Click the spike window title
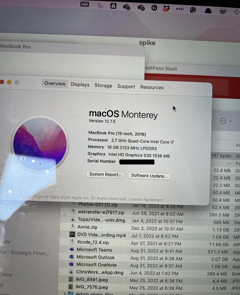This screenshot has width=240, height=295. click(147, 43)
